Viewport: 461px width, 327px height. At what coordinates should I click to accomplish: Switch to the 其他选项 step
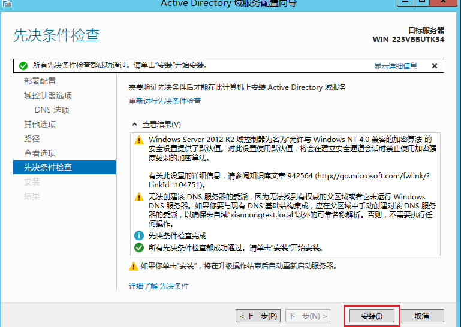coord(40,125)
